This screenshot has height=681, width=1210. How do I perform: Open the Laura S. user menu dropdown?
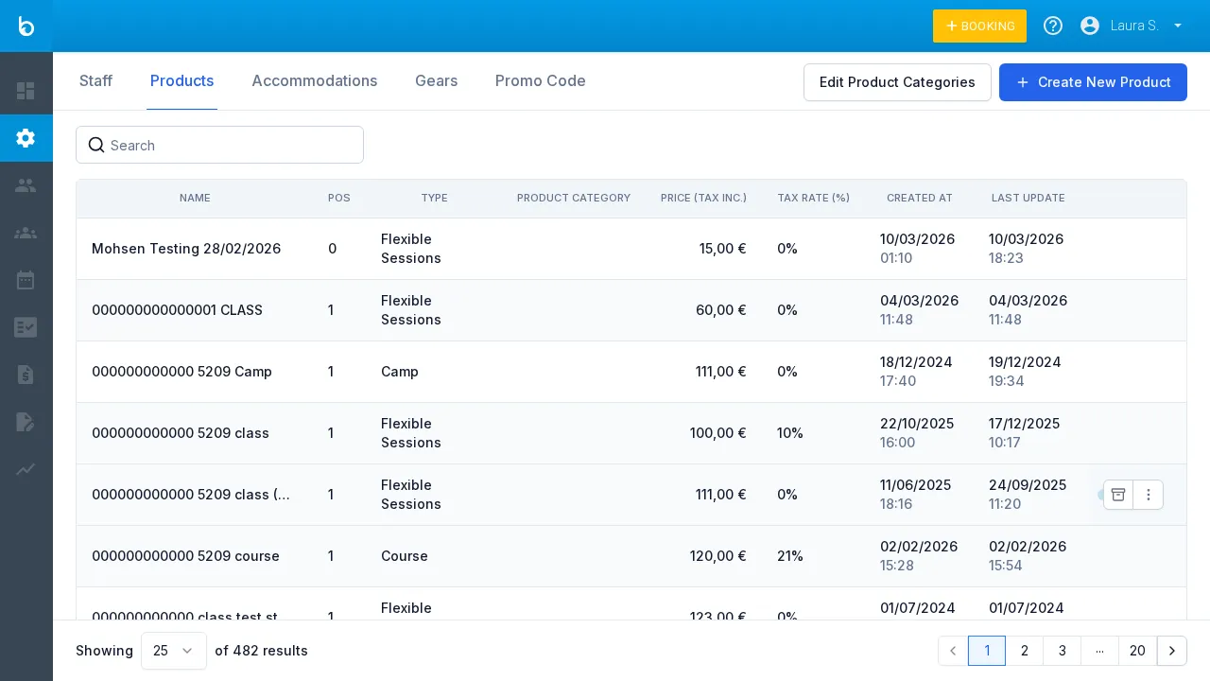(x=1132, y=26)
